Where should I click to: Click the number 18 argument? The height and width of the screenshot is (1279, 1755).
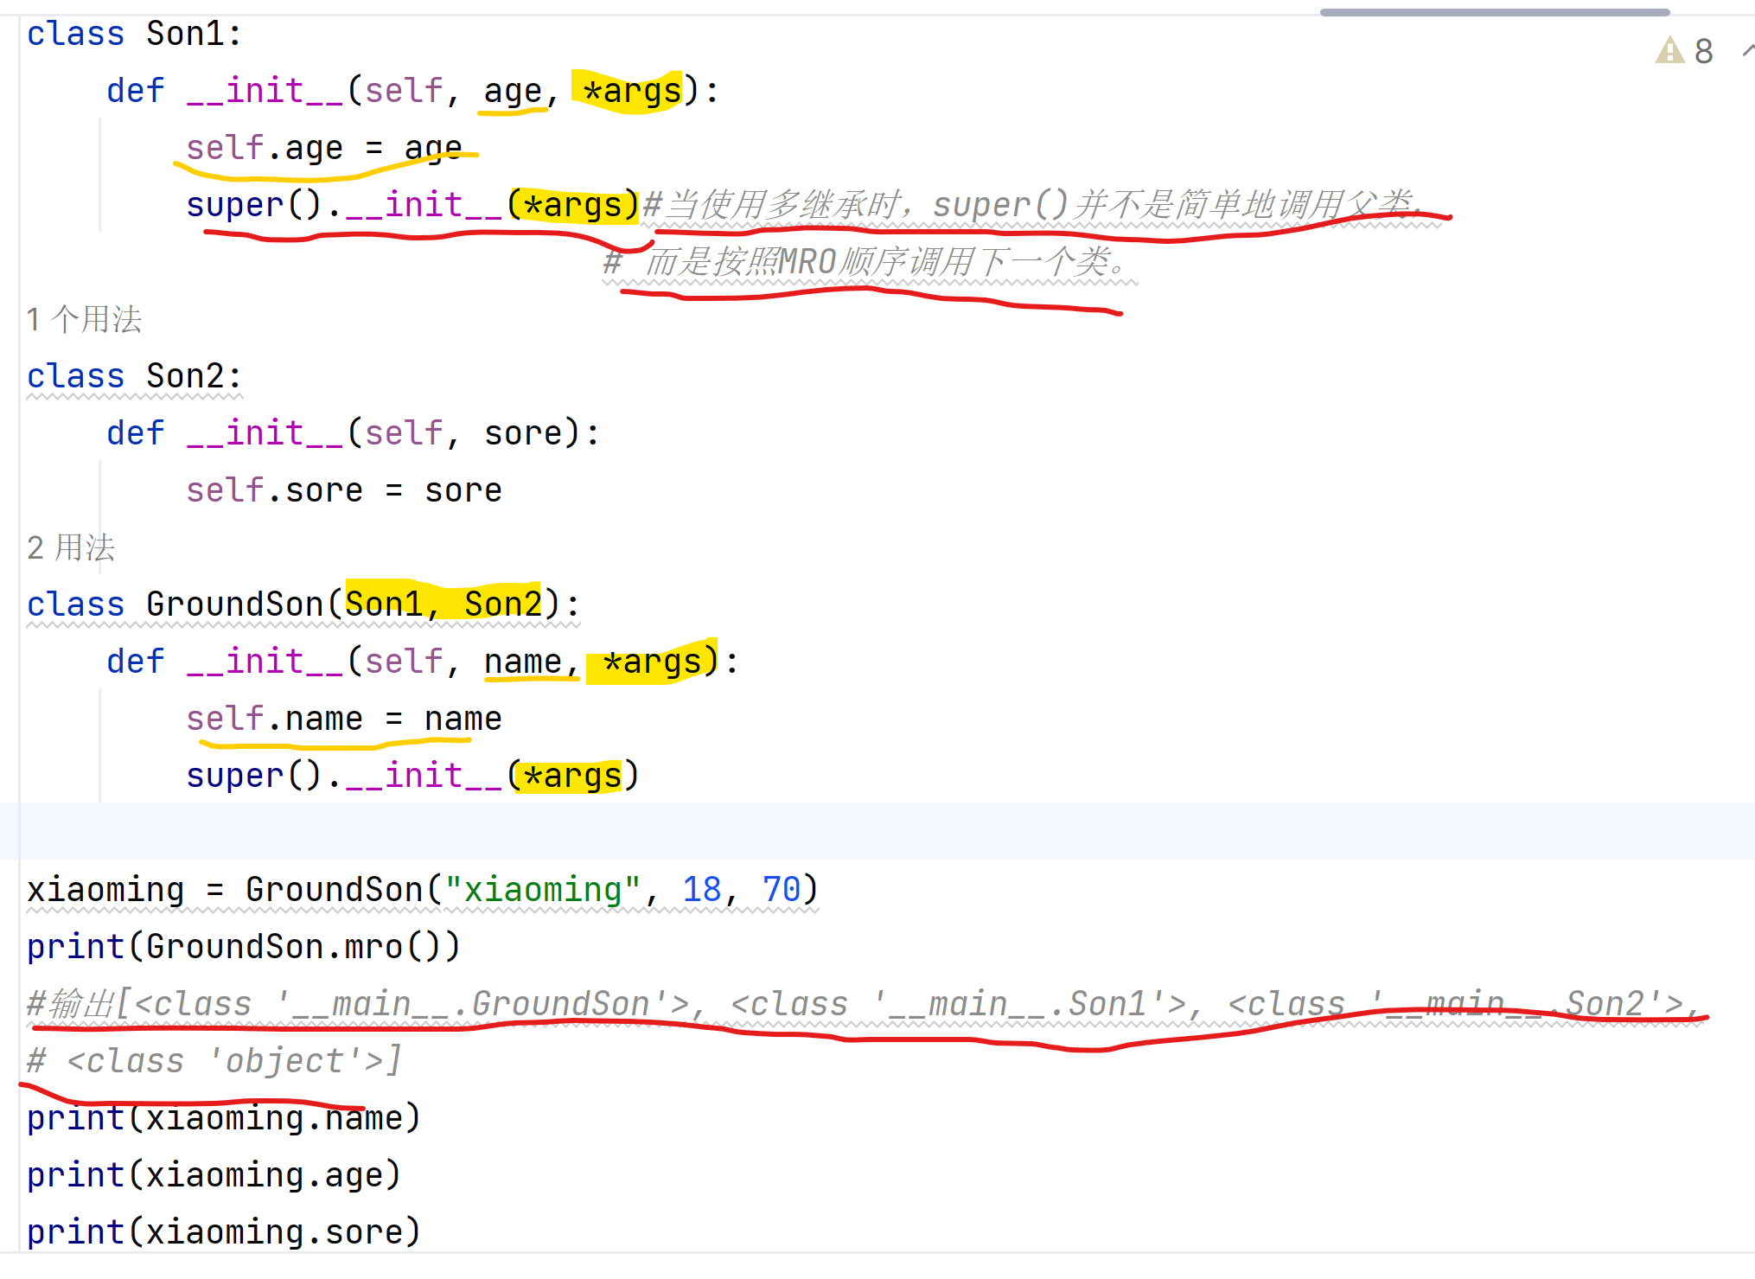[x=702, y=889]
